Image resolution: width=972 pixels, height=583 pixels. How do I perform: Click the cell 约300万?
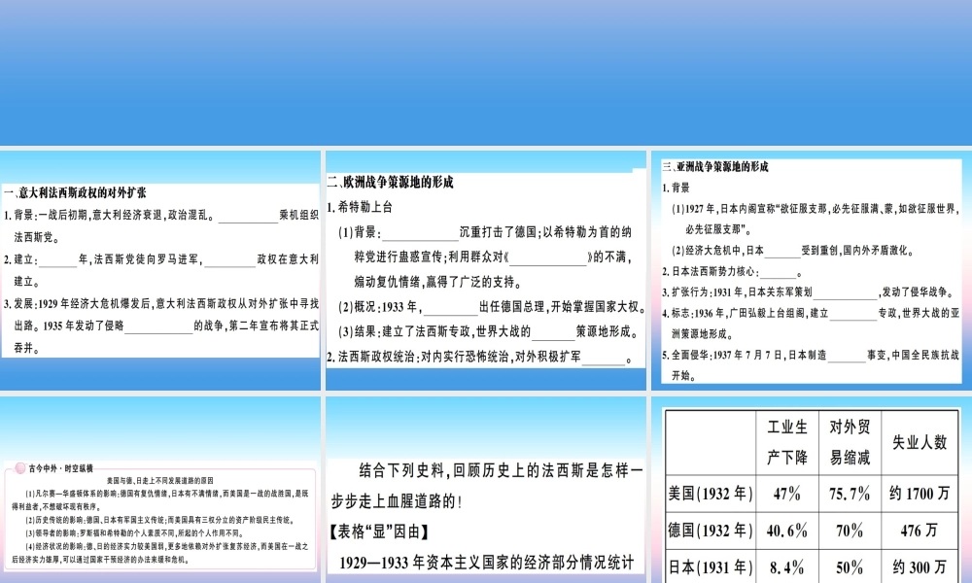click(920, 566)
